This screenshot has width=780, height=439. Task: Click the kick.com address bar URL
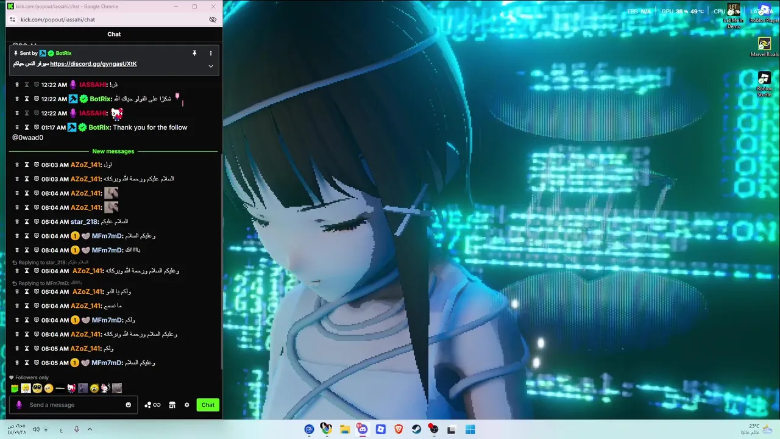pos(58,20)
